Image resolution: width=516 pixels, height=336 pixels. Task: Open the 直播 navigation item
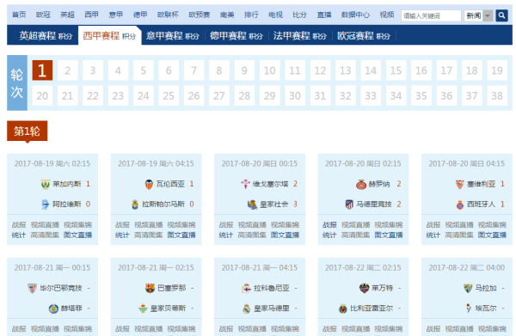tap(324, 15)
